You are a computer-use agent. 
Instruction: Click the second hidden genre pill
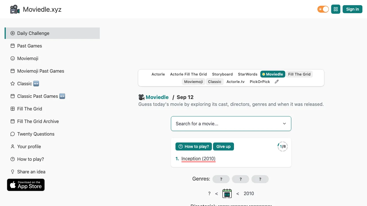[x=241, y=179]
